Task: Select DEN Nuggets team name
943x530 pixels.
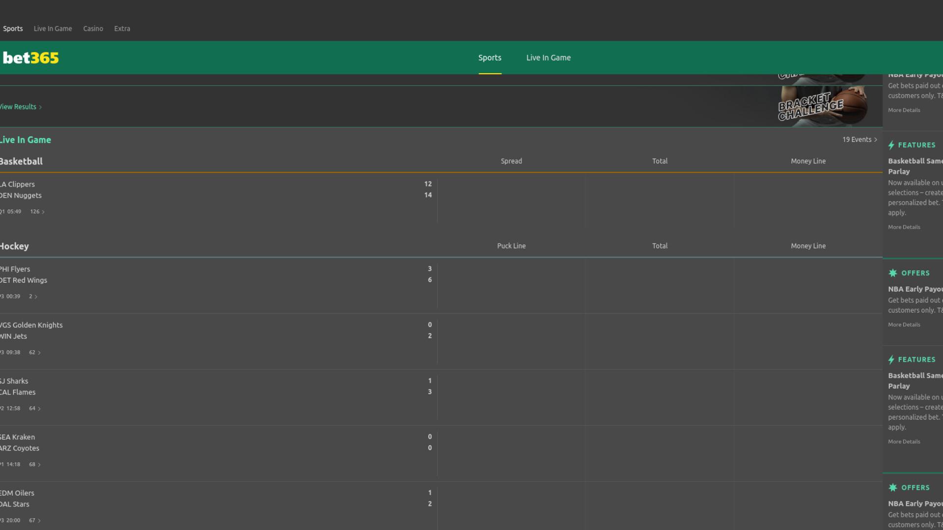Action: tap(21, 196)
